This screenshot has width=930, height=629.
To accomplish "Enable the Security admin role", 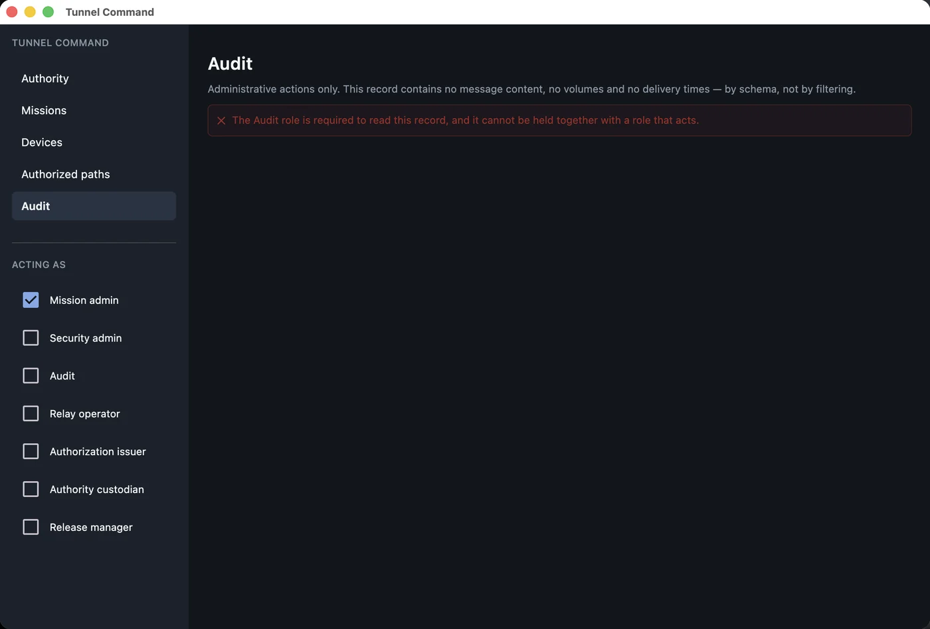I will pos(31,338).
